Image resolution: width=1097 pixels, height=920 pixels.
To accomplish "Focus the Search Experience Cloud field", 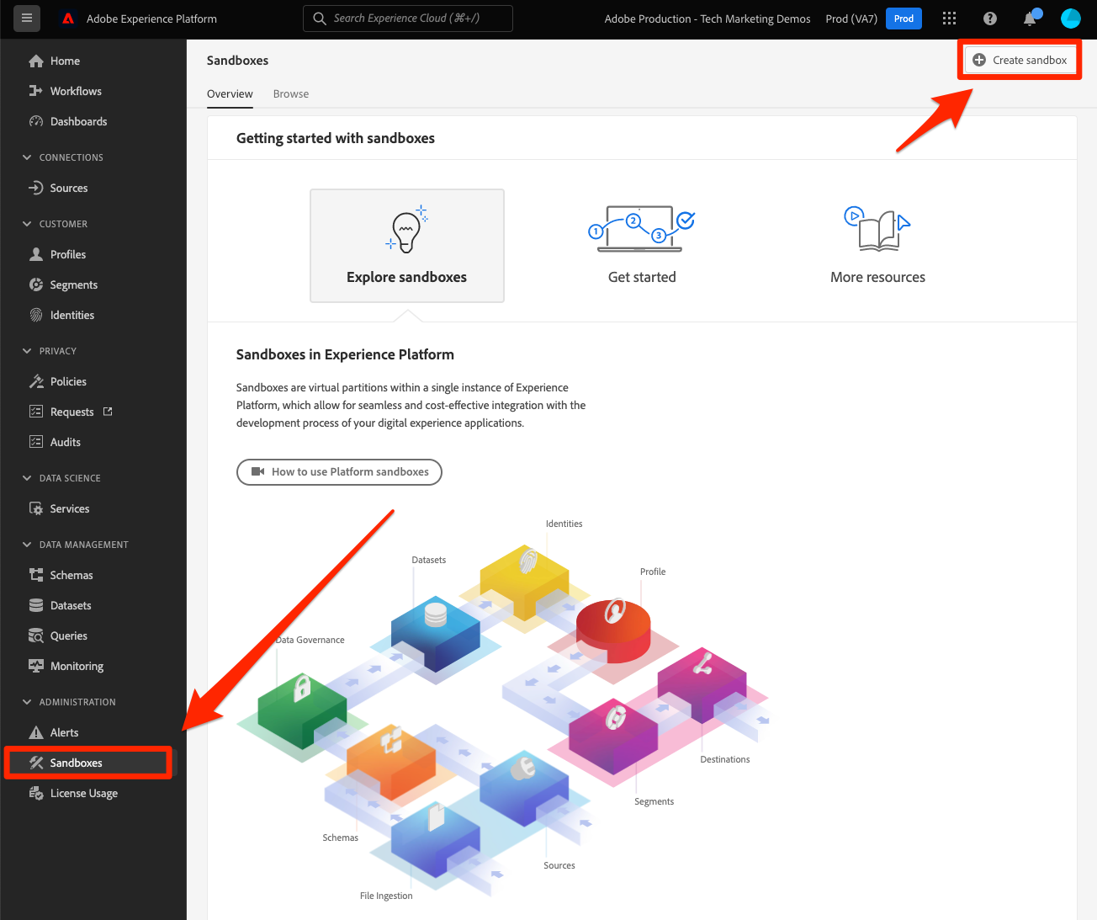I will [x=408, y=19].
